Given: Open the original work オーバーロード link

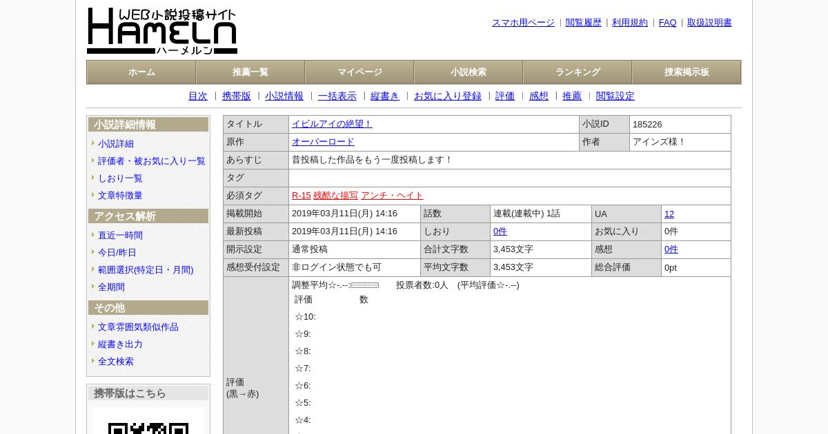Looking at the screenshot, I should pos(323,142).
